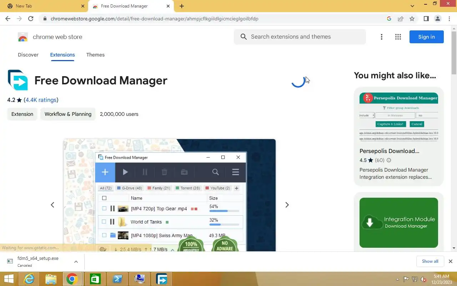457x286 pixels.
Task: Open Free Download Manager taskbar icon
Action: tap(162, 279)
